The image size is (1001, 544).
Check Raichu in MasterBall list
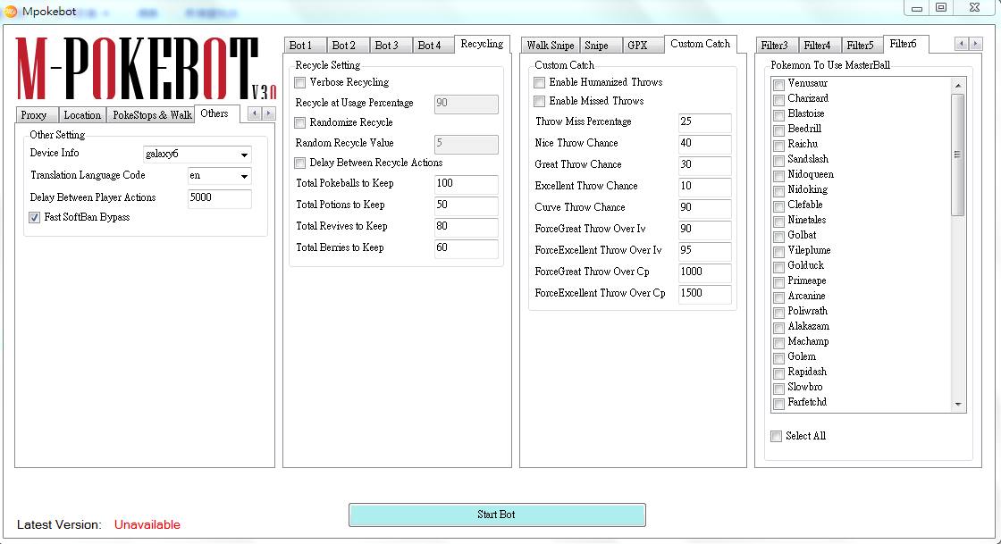pyautogui.click(x=778, y=146)
